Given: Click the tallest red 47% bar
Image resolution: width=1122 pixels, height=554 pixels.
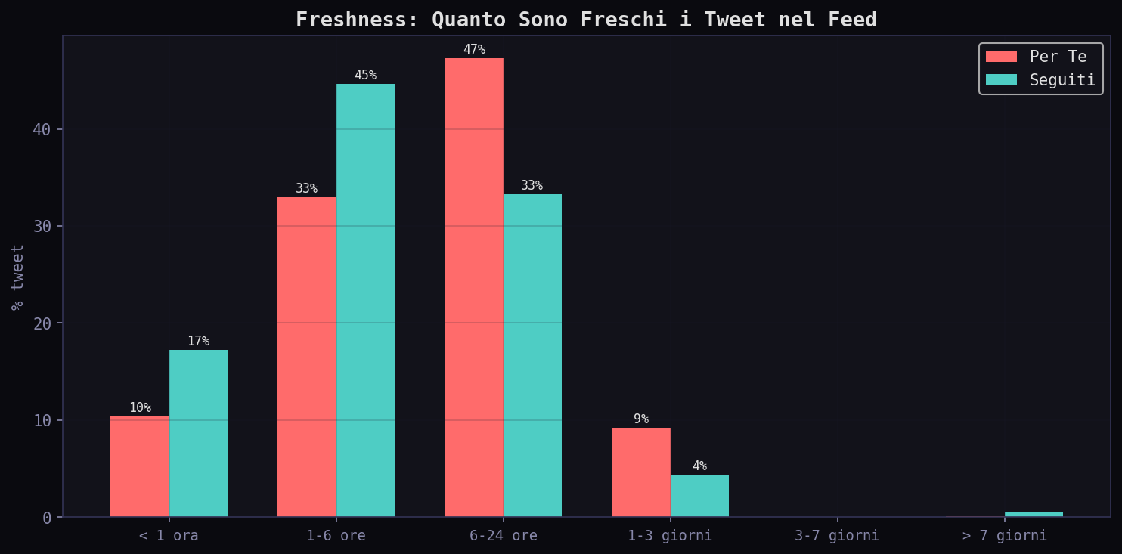Looking at the screenshot, I should [x=474, y=287].
